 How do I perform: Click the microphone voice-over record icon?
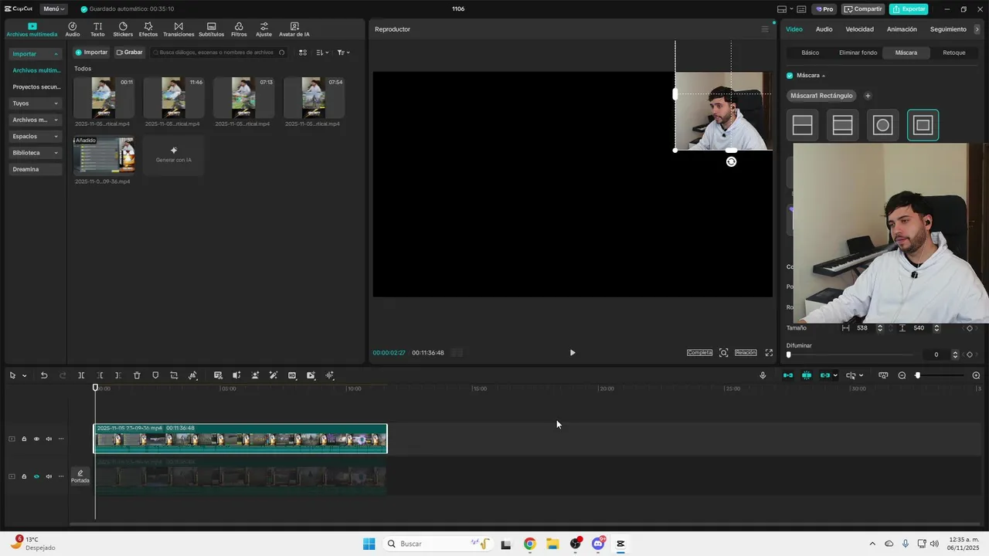coord(763,375)
